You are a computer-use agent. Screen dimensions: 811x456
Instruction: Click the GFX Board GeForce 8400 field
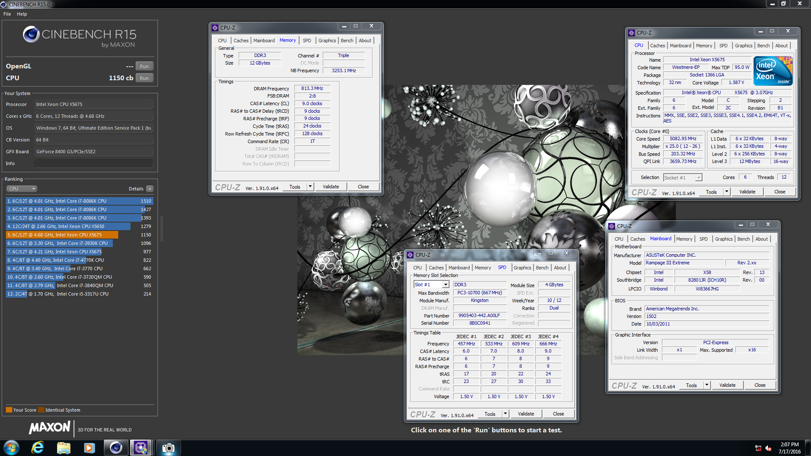point(94,152)
